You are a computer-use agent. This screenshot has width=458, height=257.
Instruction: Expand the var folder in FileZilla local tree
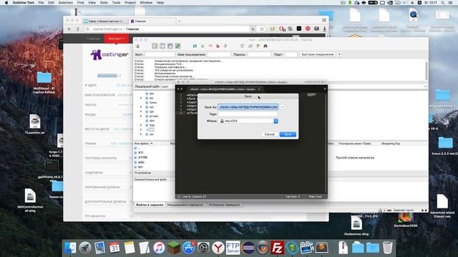click(x=141, y=134)
